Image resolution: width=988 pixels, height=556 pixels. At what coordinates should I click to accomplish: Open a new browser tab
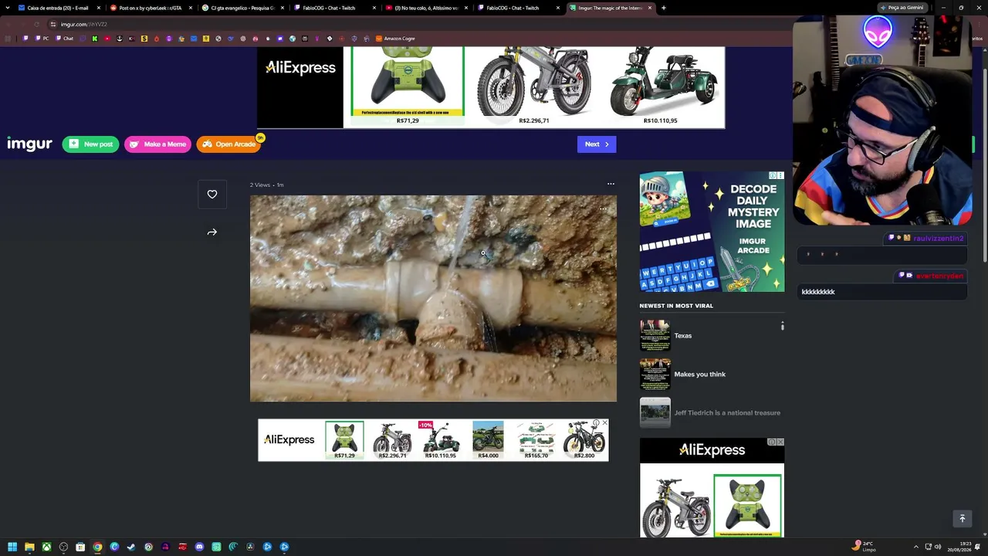[x=664, y=8]
